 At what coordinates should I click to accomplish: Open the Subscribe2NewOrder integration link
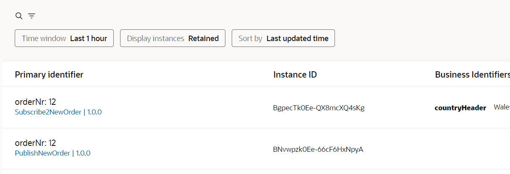click(x=48, y=112)
